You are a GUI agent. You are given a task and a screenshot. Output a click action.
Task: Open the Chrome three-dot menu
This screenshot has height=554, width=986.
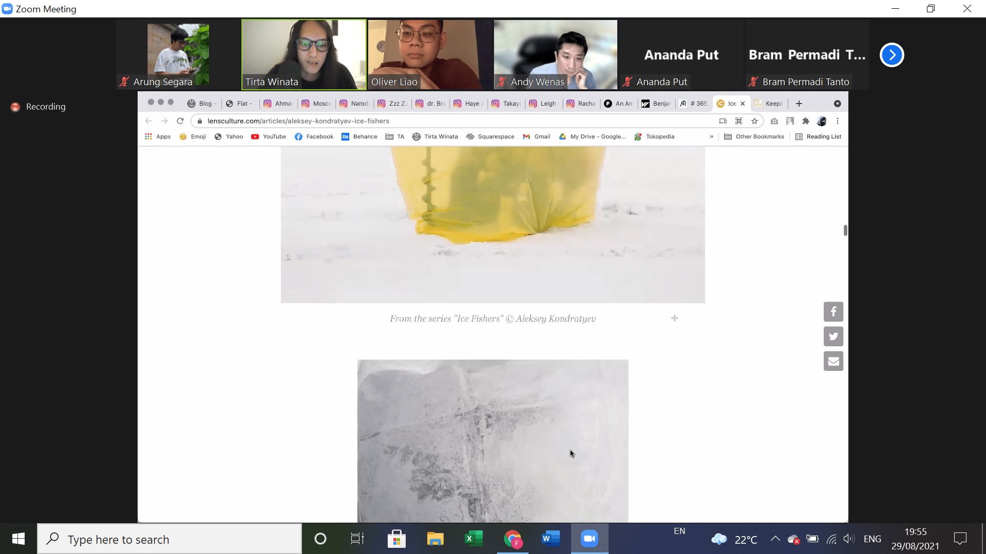[x=838, y=121]
